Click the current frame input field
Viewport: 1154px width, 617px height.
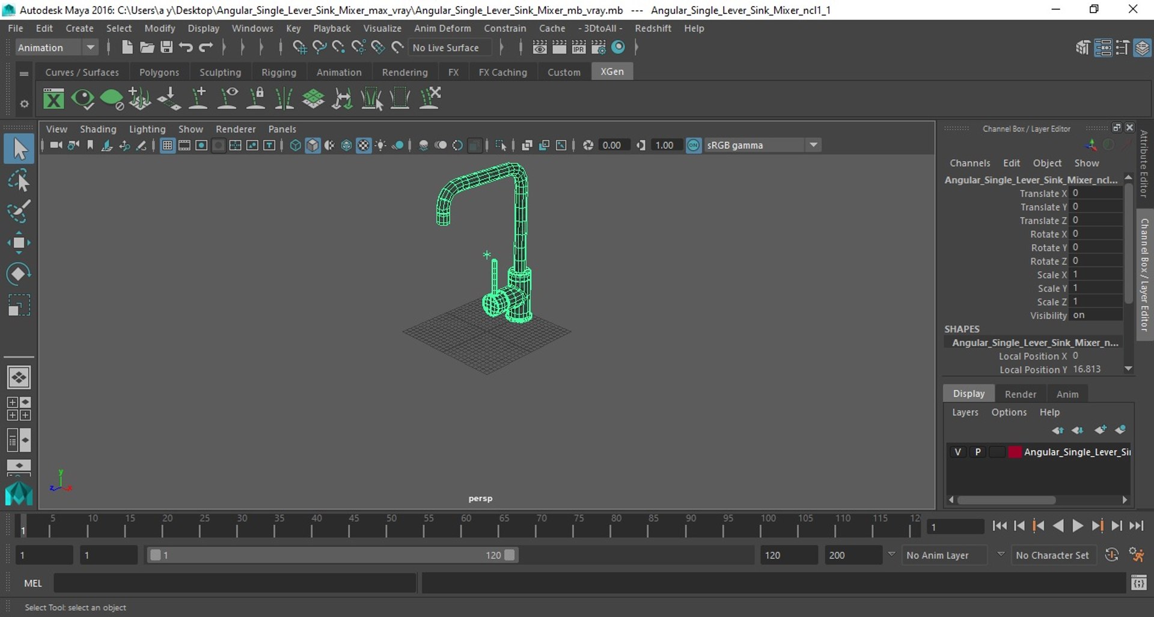pyautogui.click(x=955, y=527)
